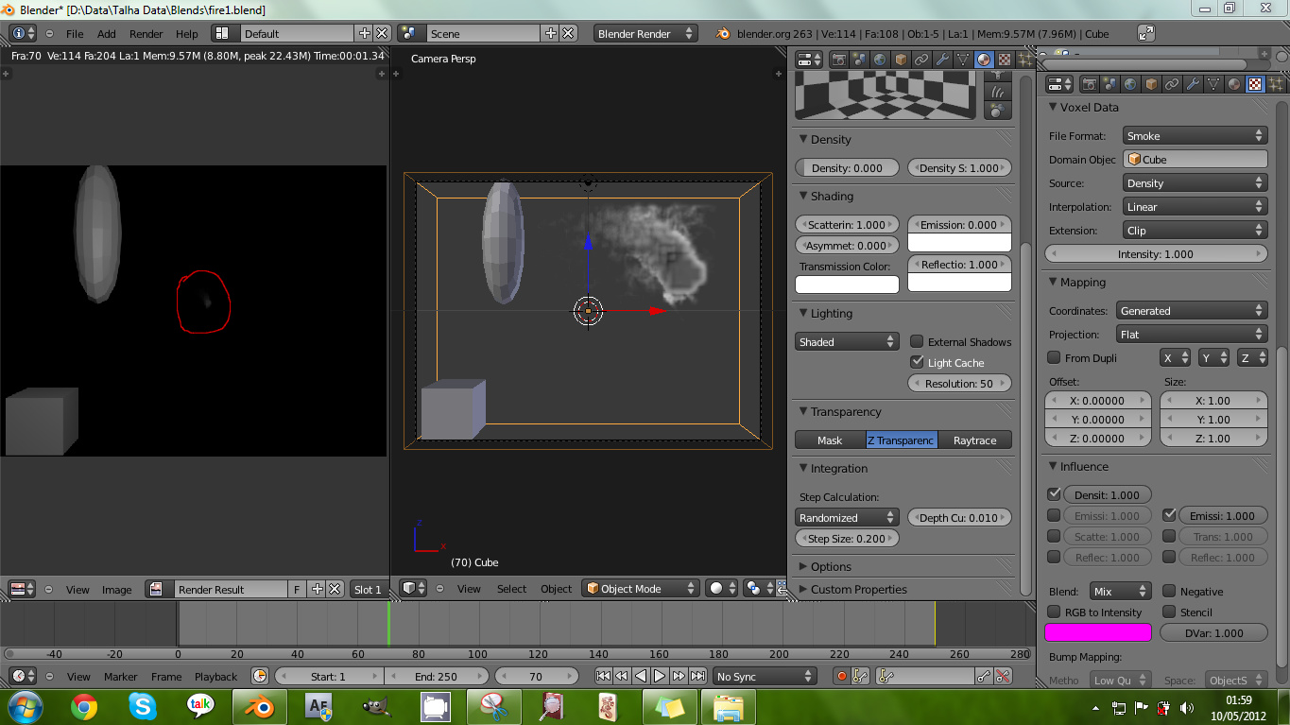Click the magenta texture color swatch
Screen dimensions: 1290x725
click(x=1097, y=632)
